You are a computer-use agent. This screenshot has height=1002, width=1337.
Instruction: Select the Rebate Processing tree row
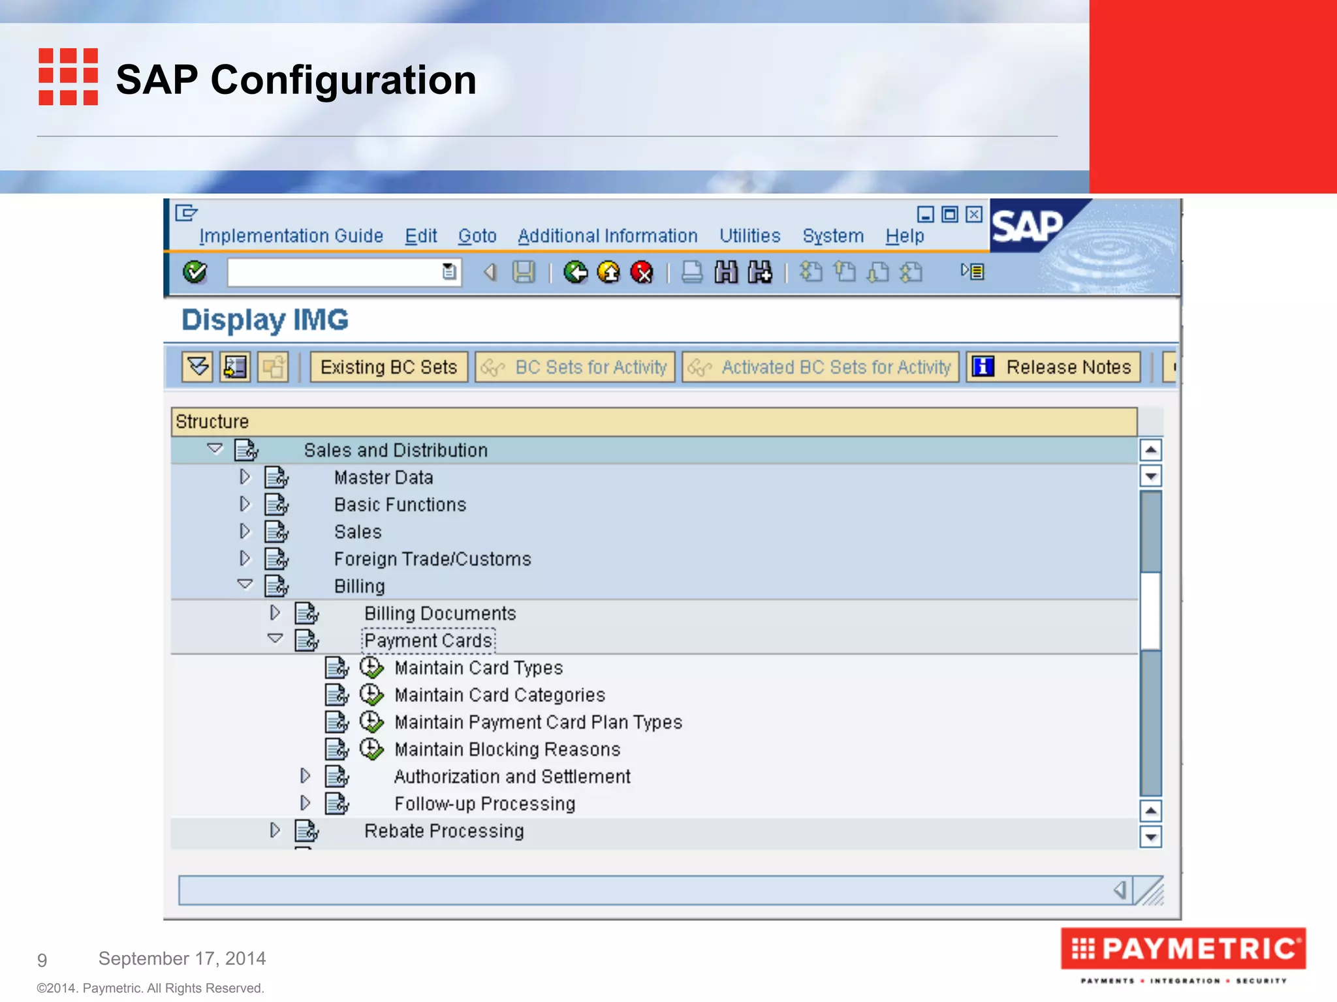(654, 831)
